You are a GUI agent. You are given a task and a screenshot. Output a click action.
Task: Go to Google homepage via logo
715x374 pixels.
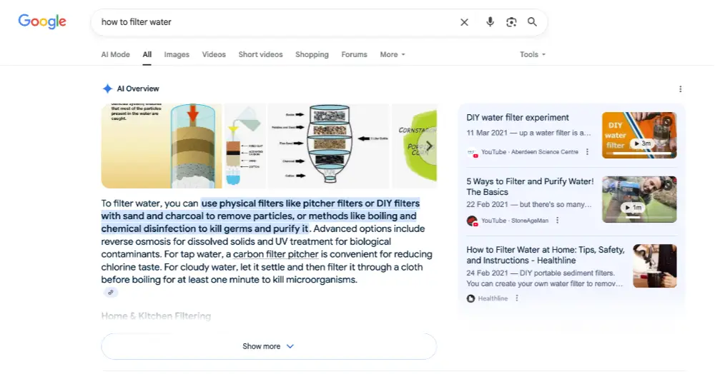click(42, 21)
